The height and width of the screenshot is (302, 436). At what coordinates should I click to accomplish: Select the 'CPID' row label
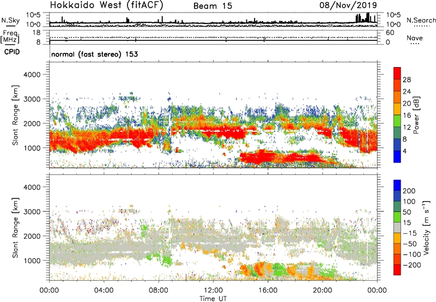(12, 52)
